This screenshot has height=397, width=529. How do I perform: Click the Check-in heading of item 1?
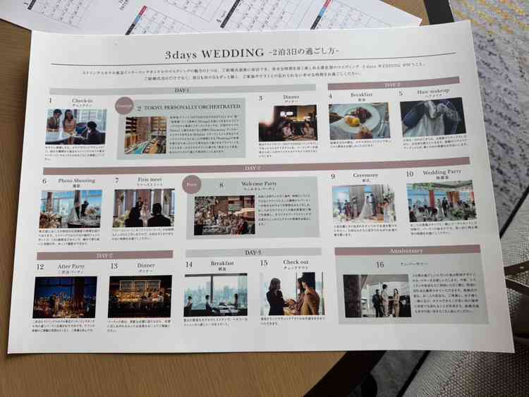click(82, 101)
